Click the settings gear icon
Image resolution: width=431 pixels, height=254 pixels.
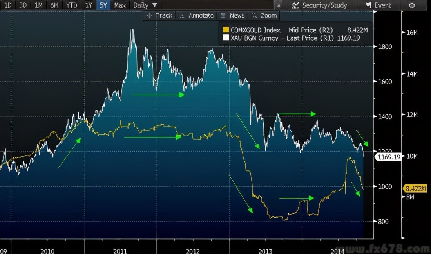(x=412, y=5)
